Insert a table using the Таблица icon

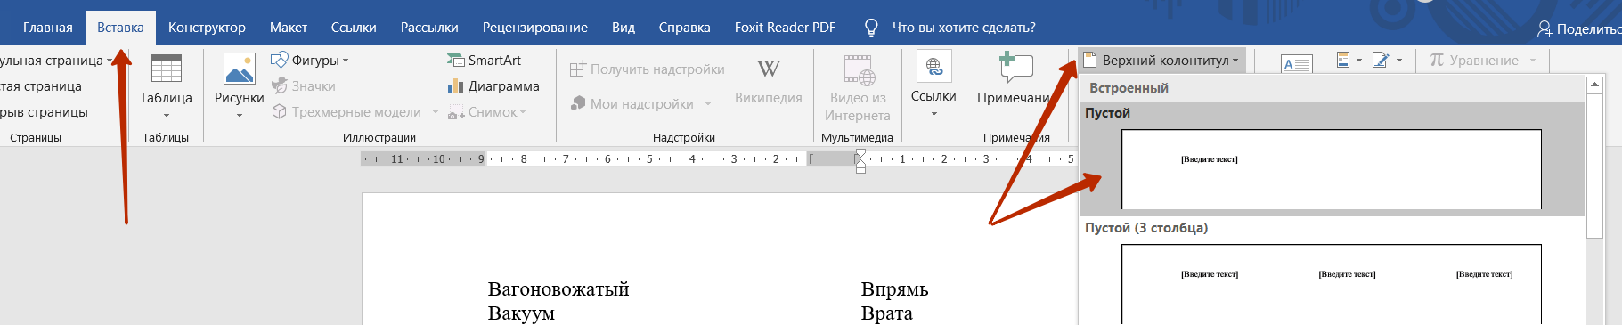click(166, 69)
